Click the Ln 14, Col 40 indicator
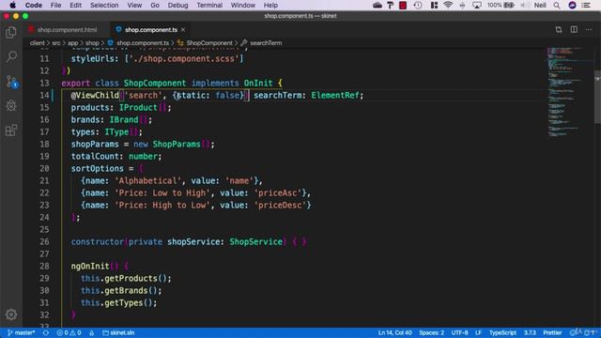This screenshot has height=338, width=601. (394, 332)
